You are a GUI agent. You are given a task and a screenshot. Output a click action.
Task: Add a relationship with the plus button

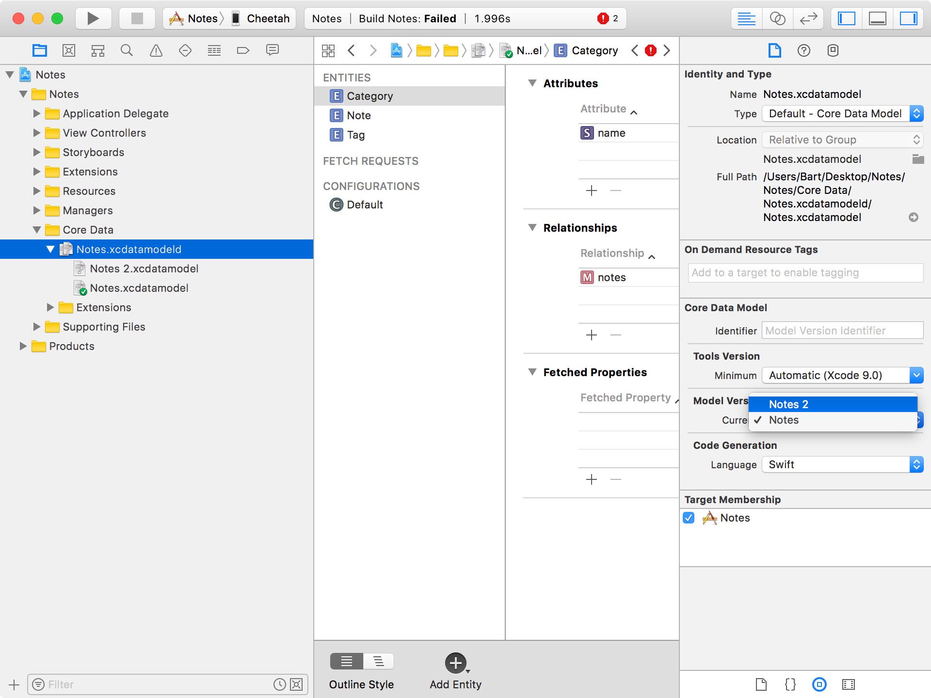tap(591, 334)
